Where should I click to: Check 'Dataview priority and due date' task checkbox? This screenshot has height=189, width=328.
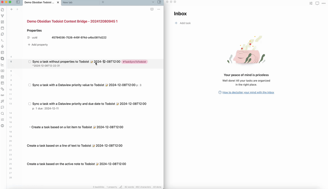[x=30, y=104]
